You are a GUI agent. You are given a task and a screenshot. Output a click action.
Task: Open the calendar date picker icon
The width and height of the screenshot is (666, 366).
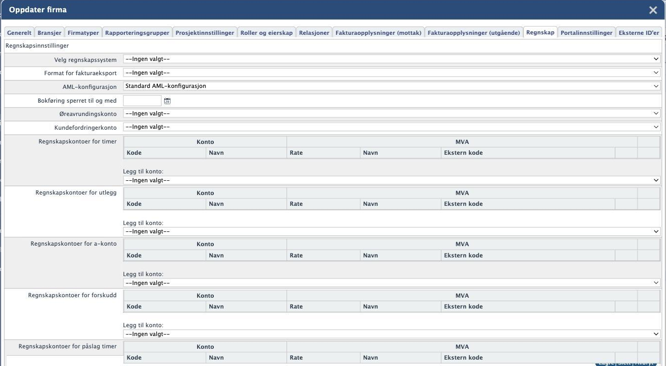tap(167, 101)
